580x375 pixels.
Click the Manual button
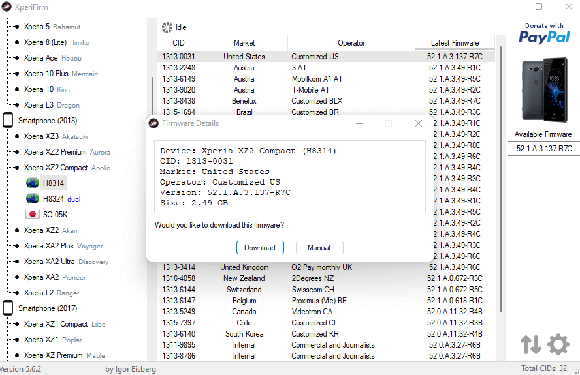[319, 248]
